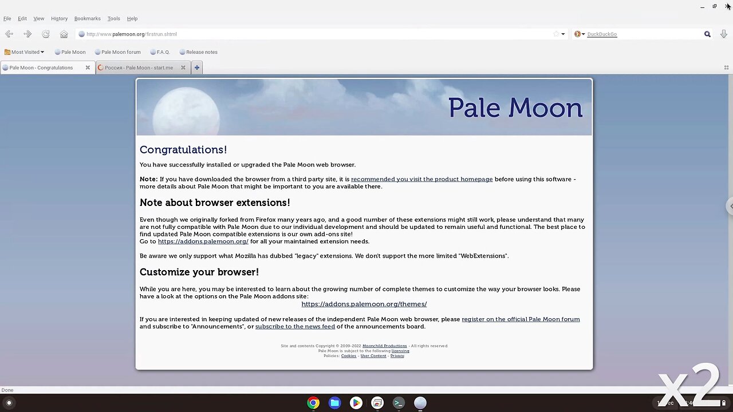
Task: Click the 'Done' status bar text
Action: [7, 390]
